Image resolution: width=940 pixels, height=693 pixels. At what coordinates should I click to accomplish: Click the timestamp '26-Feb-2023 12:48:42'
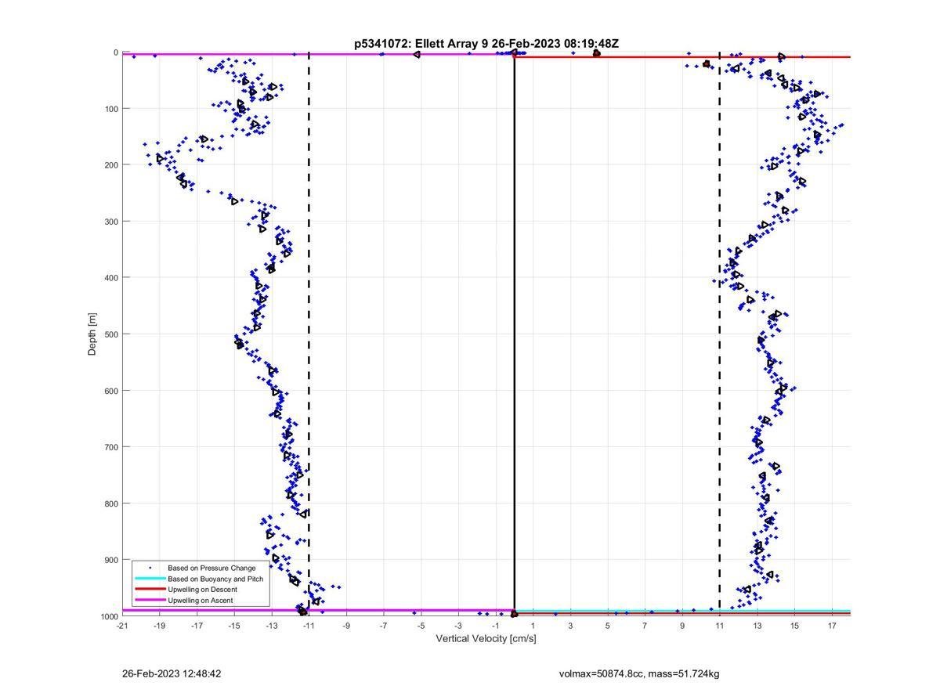pyautogui.click(x=172, y=673)
